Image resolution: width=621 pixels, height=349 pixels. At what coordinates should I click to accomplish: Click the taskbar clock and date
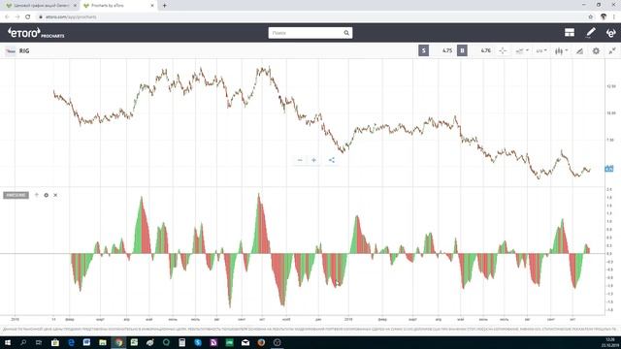610,342
